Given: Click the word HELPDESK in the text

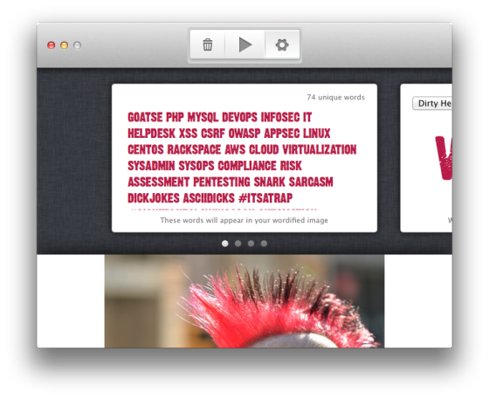Looking at the screenshot, I should click(152, 134).
